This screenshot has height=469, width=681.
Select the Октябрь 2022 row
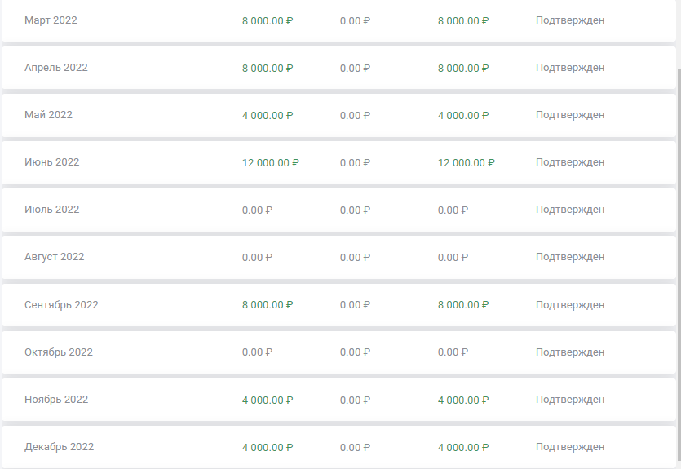(338, 352)
